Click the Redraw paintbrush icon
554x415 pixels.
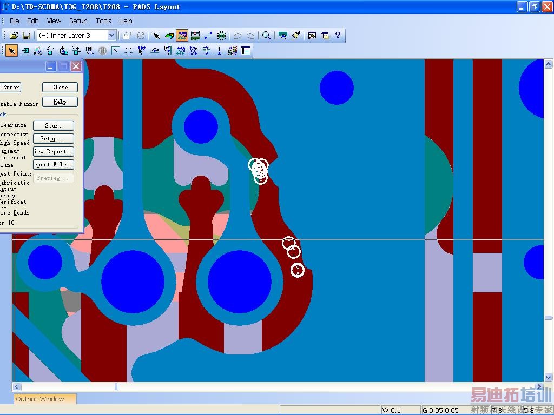point(296,36)
